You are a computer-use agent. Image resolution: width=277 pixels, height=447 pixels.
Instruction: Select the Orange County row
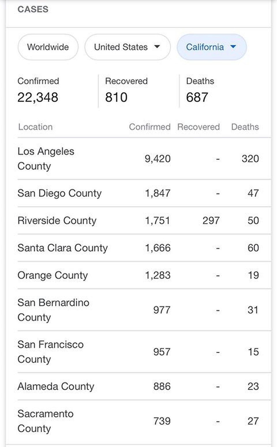coord(53,275)
